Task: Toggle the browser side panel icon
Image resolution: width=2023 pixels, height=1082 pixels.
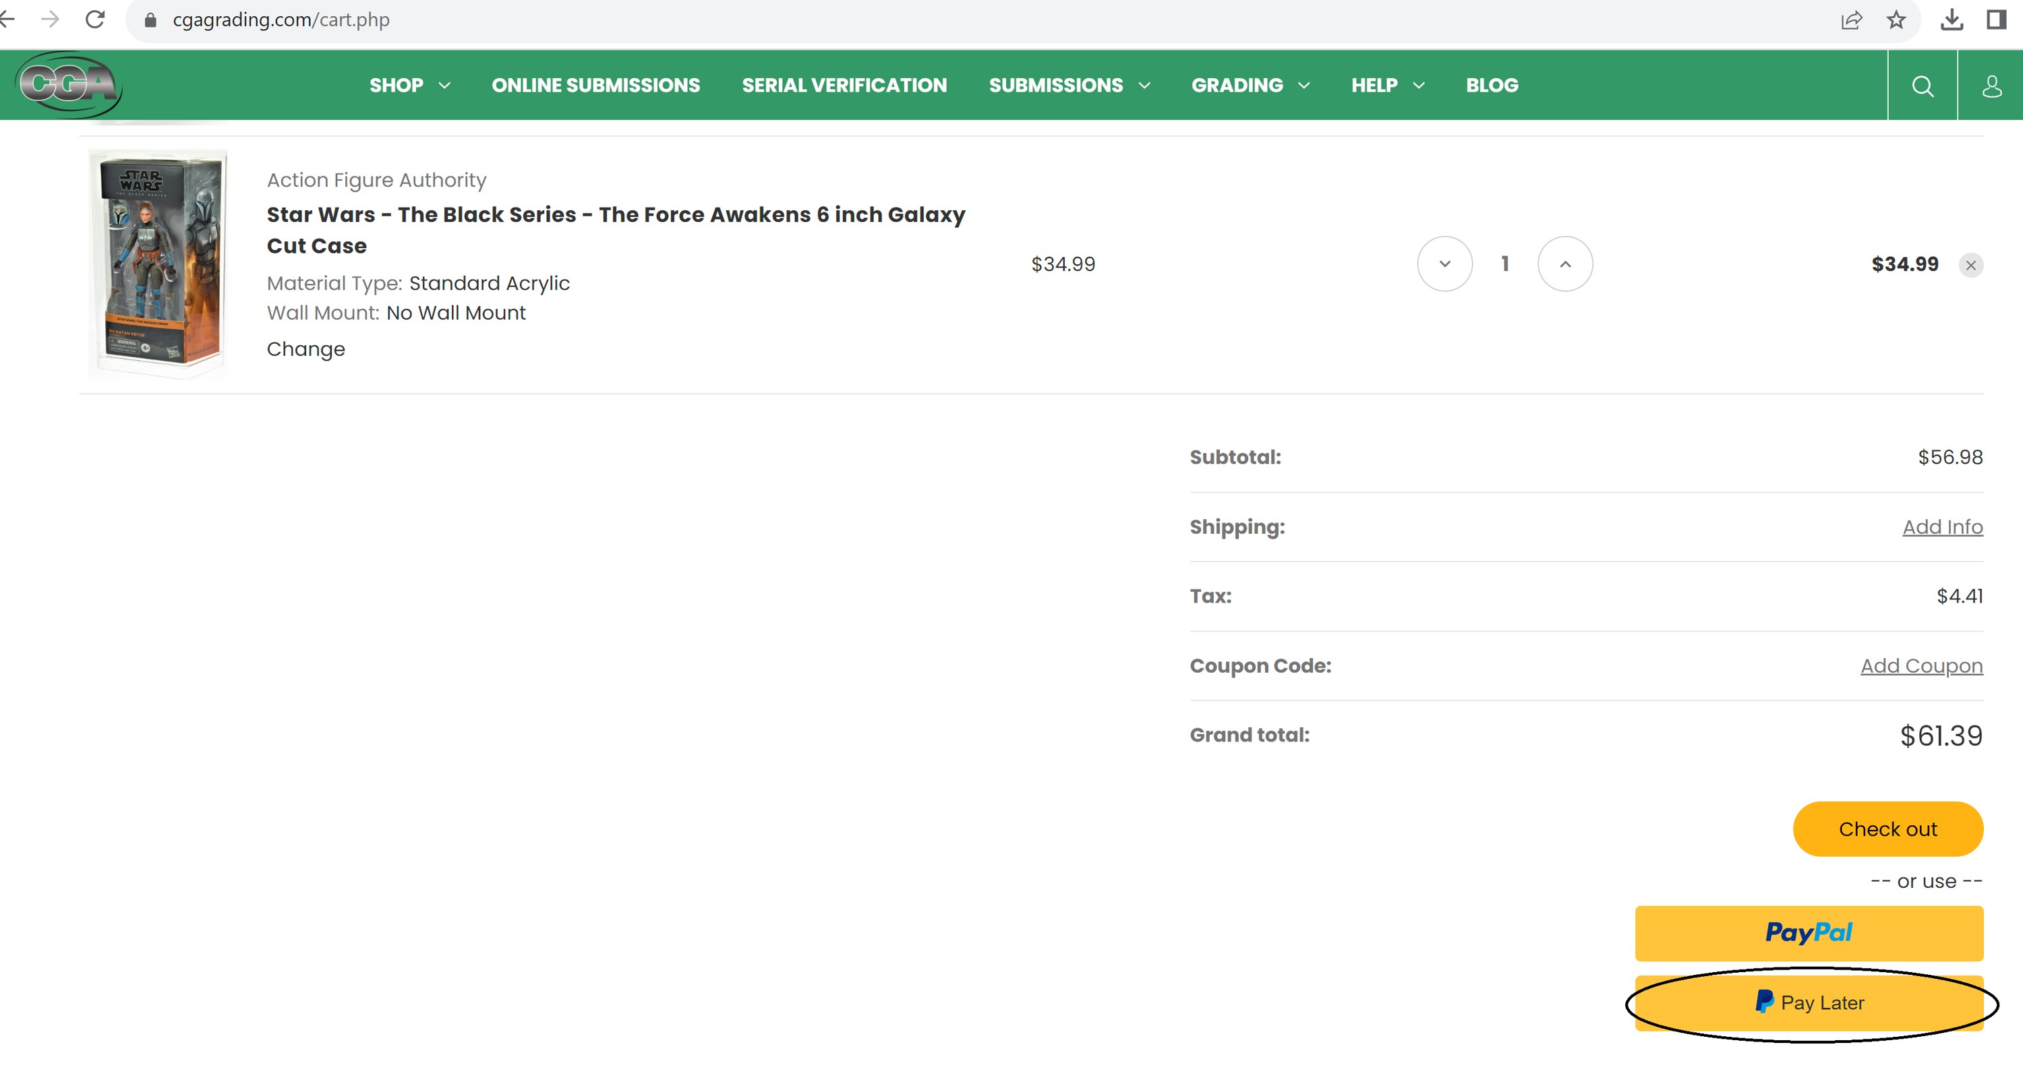Action: (x=1996, y=20)
